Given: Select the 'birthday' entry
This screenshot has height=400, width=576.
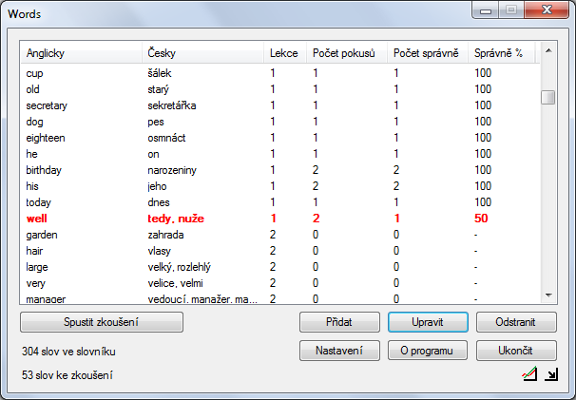Looking at the screenshot, I should (x=279, y=170).
